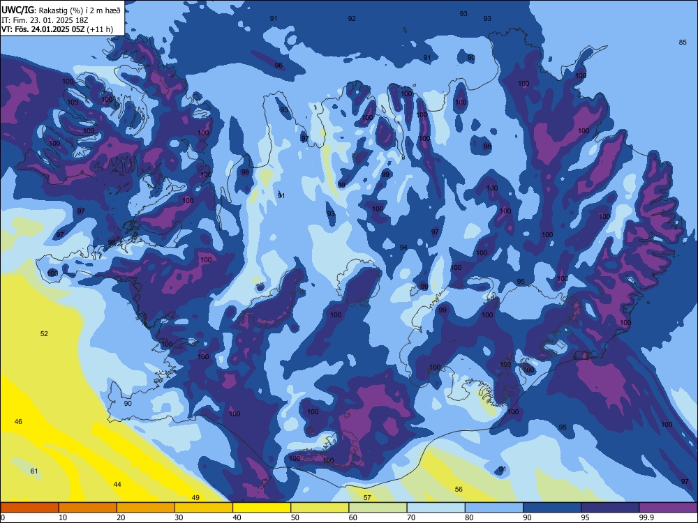Viewport: 698px width, 523px height.
Task: Click the humidity value 46 on the map
Action: pos(18,422)
